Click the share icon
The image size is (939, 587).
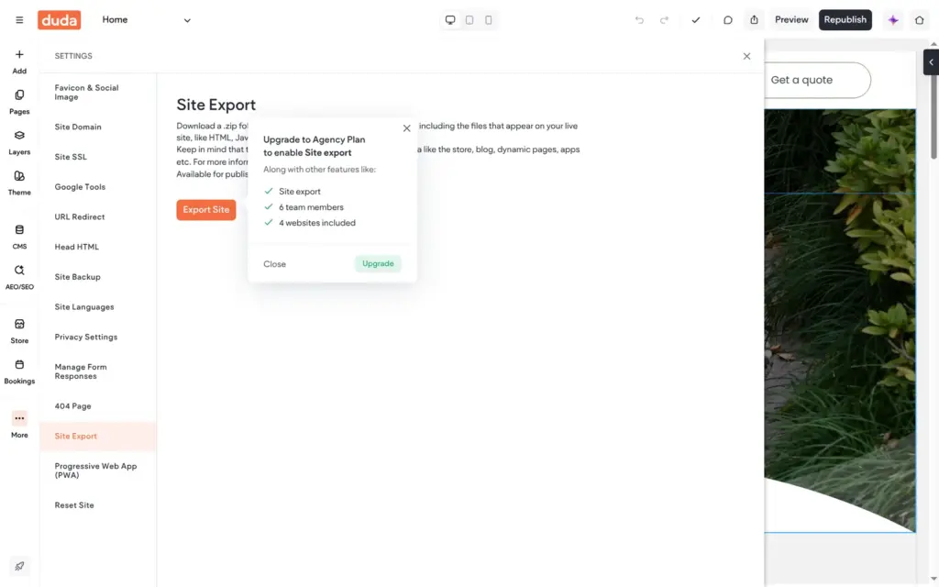coord(754,20)
